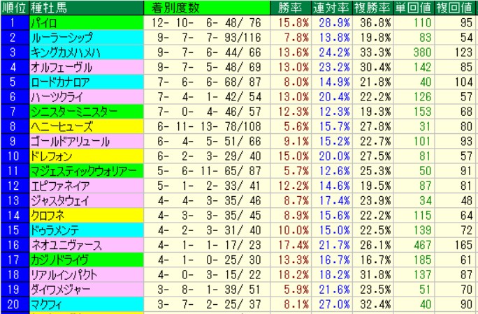Click 複勝率 value 32.4% for マクフィ

[375, 304]
